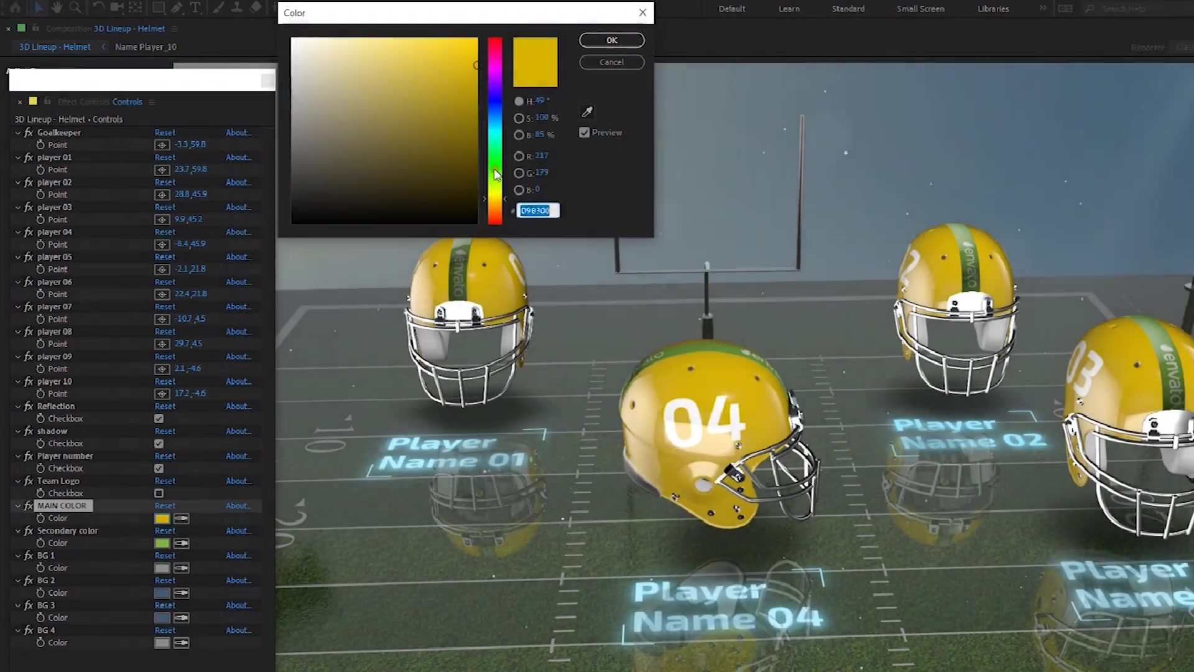Toggle the Reflection checkbox
The image size is (1194, 672).
159,419
